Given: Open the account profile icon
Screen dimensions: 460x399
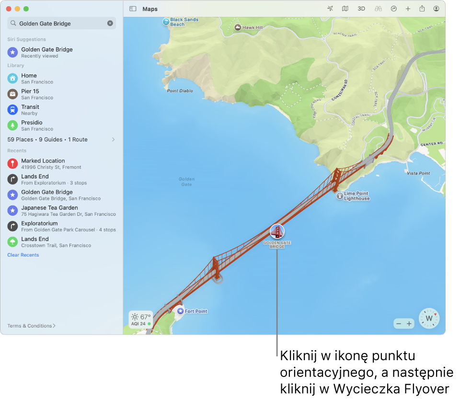Looking at the screenshot, I should point(436,9).
